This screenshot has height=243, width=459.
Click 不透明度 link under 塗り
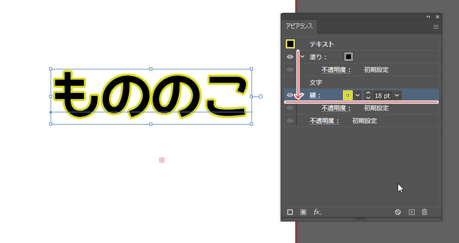(336, 69)
